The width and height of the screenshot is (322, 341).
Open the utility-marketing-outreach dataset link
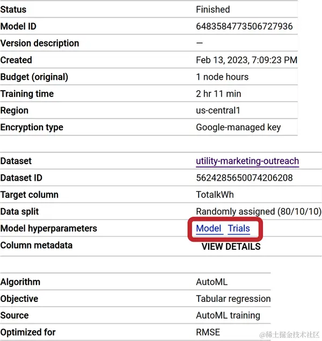click(247, 161)
